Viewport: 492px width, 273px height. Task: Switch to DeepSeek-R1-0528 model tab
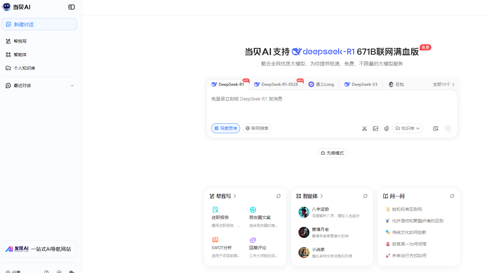[x=276, y=84]
